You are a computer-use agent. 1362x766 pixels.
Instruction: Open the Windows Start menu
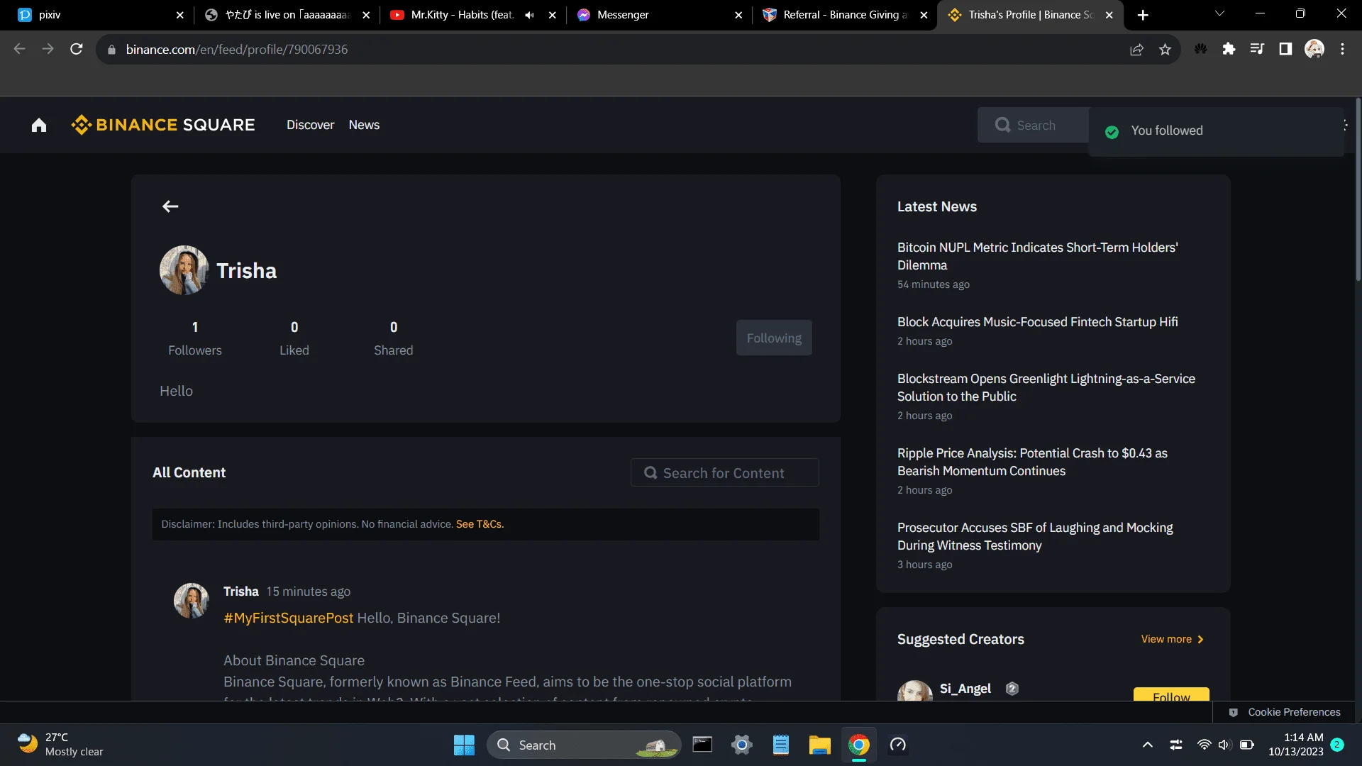(x=464, y=745)
